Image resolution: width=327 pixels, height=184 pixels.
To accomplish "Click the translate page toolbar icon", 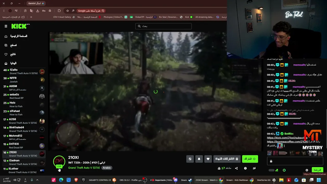I will click(31, 11).
